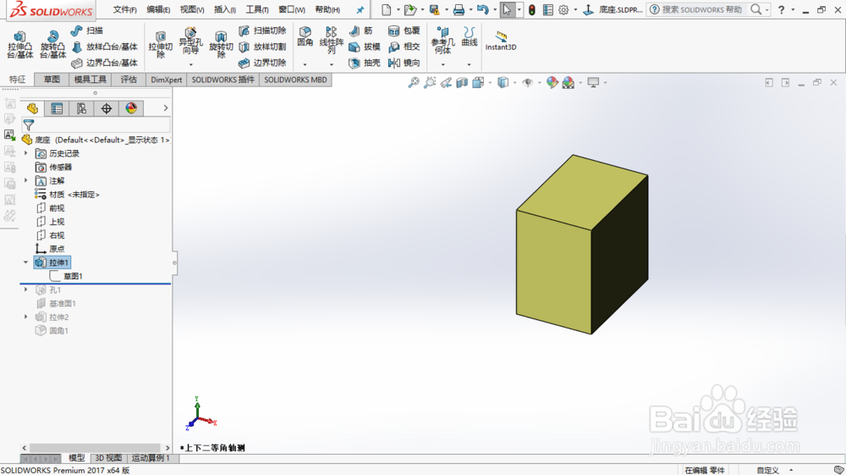
Task: Open the dropdown under 圆角
Action: pos(305,64)
